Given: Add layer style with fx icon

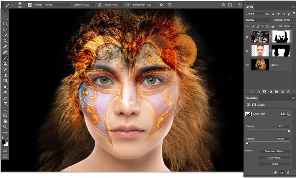Looking at the screenshot, I should [259, 91].
